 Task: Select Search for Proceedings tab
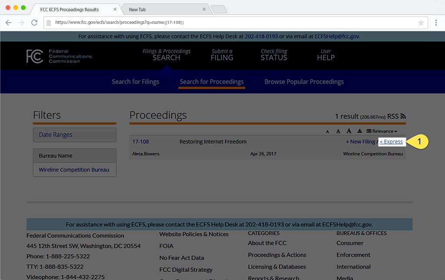(212, 82)
